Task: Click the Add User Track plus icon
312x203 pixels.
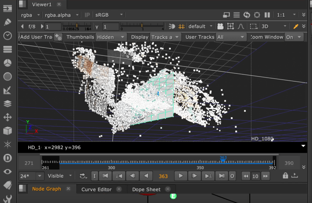Action: (x=58, y=37)
